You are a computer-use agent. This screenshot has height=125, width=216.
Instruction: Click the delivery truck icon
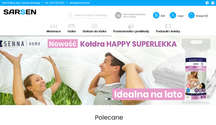coord(118,15)
